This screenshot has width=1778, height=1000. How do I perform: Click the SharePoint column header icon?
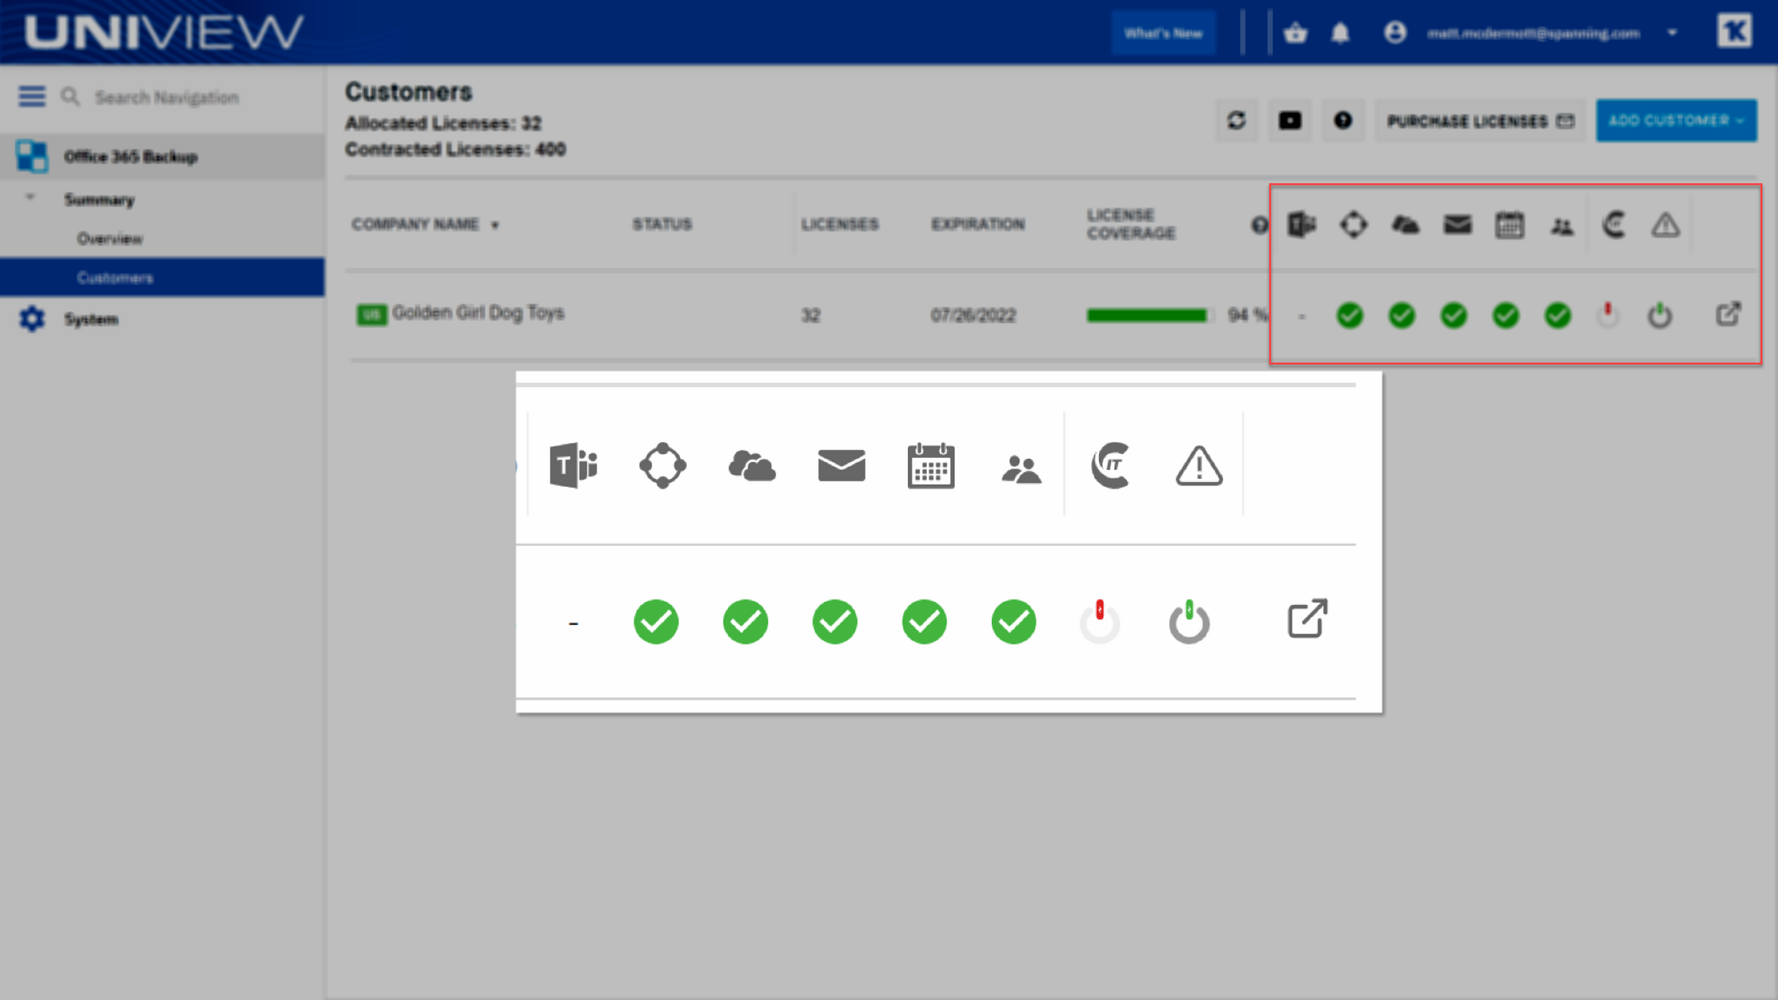pos(1354,225)
